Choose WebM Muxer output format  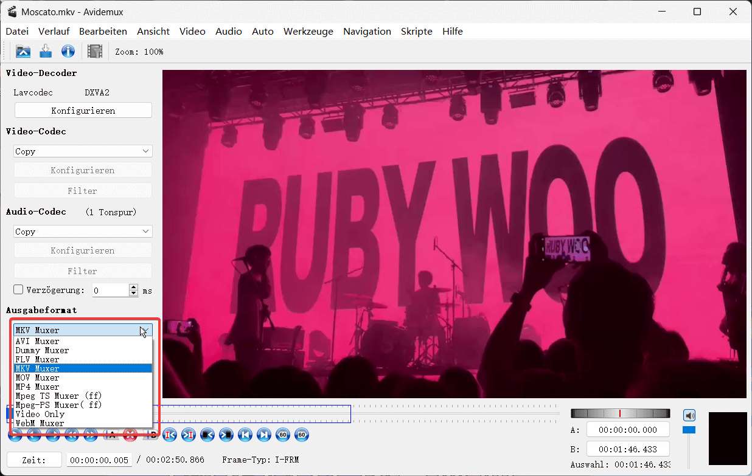(83, 423)
